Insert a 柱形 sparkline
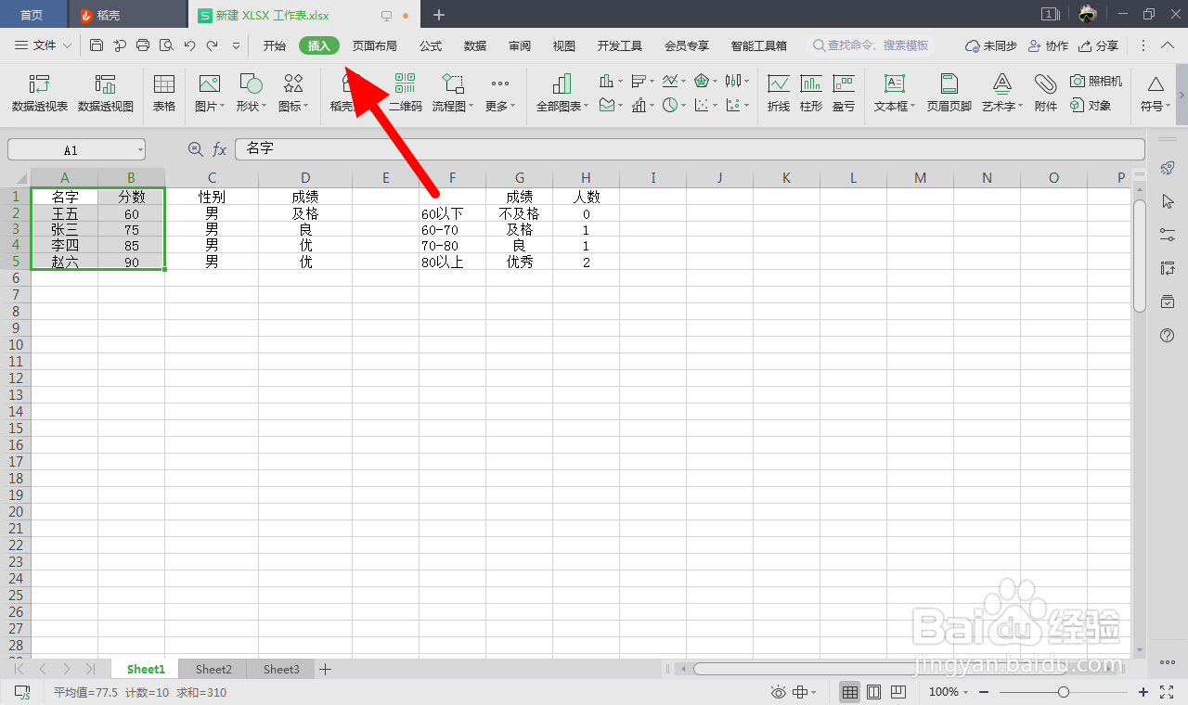Screen dimensions: 1188x705 coord(811,94)
